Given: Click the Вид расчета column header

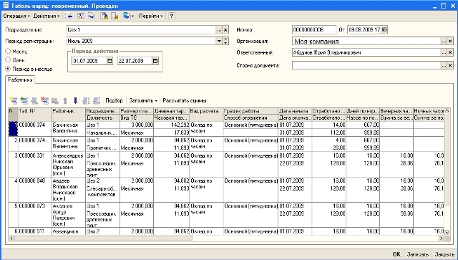Looking at the screenshot, I should click(206, 115).
